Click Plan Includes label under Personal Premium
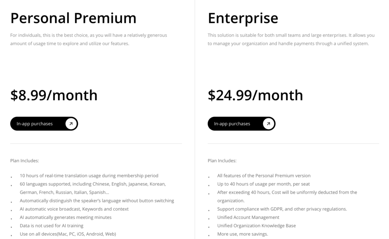Image resolution: width=389 pixels, height=239 pixels. click(x=24, y=161)
